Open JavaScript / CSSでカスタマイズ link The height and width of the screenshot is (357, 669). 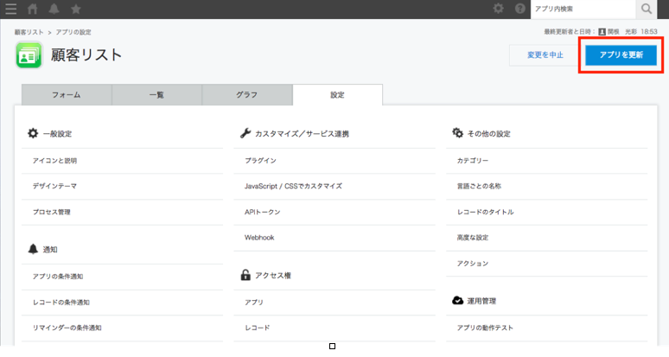[x=293, y=187]
